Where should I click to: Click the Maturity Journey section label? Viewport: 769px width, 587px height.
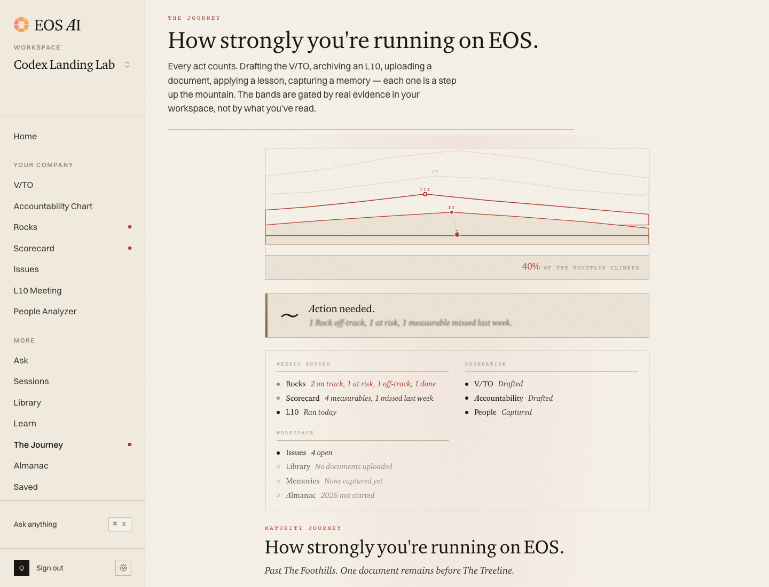click(303, 528)
